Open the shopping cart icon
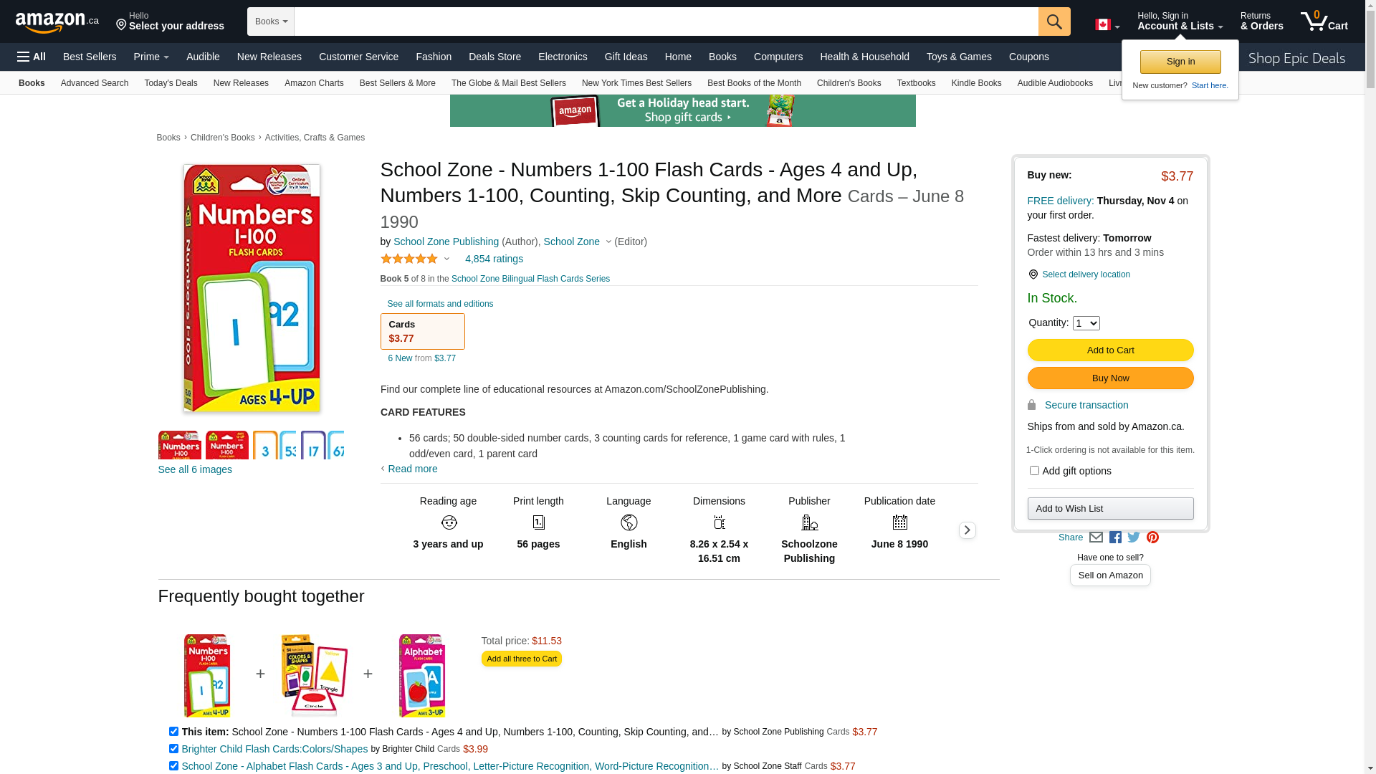1376x774 pixels. click(1324, 21)
